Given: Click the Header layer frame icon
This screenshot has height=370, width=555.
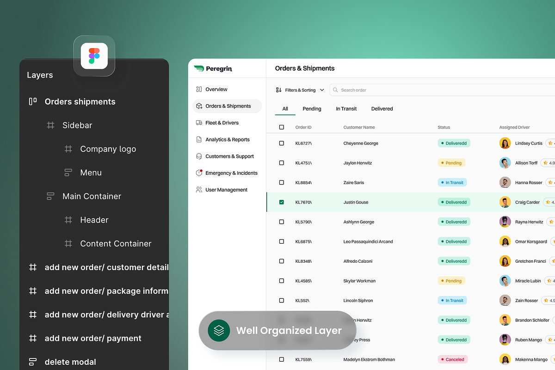Looking at the screenshot, I should click(68, 220).
